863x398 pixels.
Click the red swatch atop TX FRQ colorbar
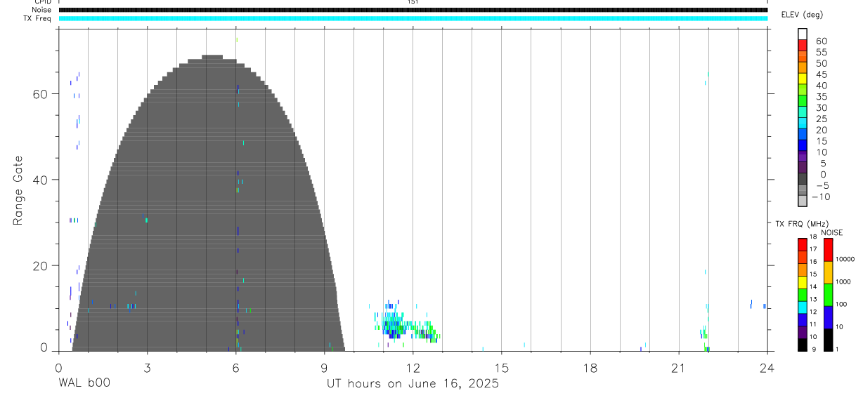[803, 244]
